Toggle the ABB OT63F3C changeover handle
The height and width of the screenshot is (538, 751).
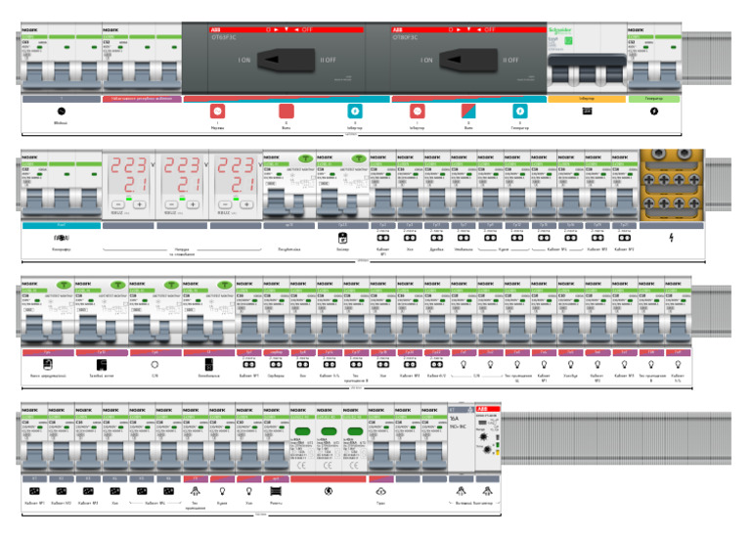[286, 60]
